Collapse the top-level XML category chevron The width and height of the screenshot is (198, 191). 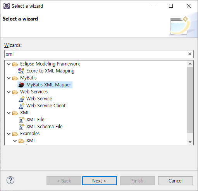[9, 113]
